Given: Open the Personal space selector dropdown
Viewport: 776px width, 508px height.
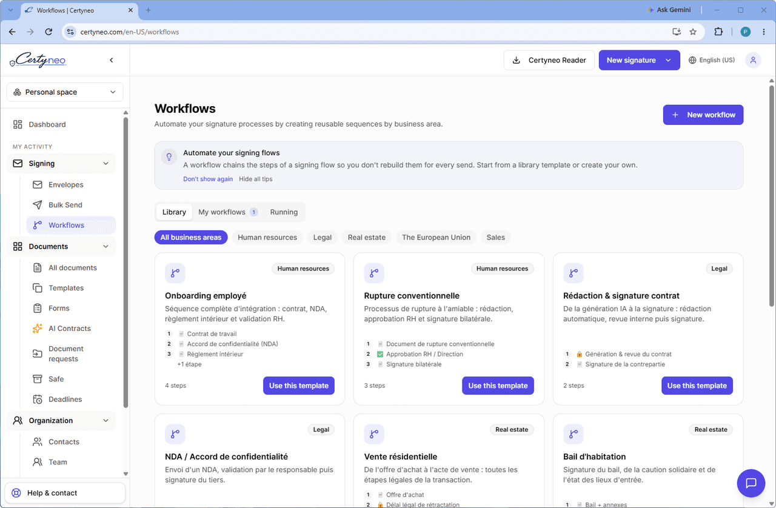Looking at the screenshot, I should 65,92.
